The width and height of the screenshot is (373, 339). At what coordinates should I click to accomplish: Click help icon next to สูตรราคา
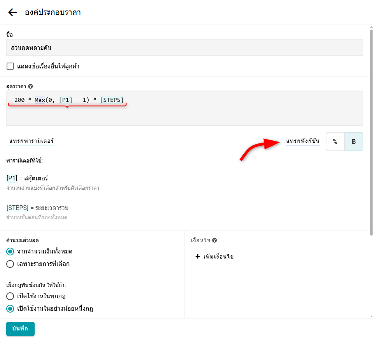tap(30, 86)
